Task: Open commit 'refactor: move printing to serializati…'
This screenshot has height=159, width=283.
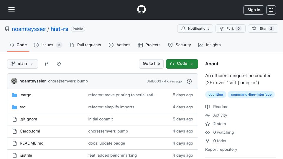Action: pyautogui.click(x=122, y=95)
